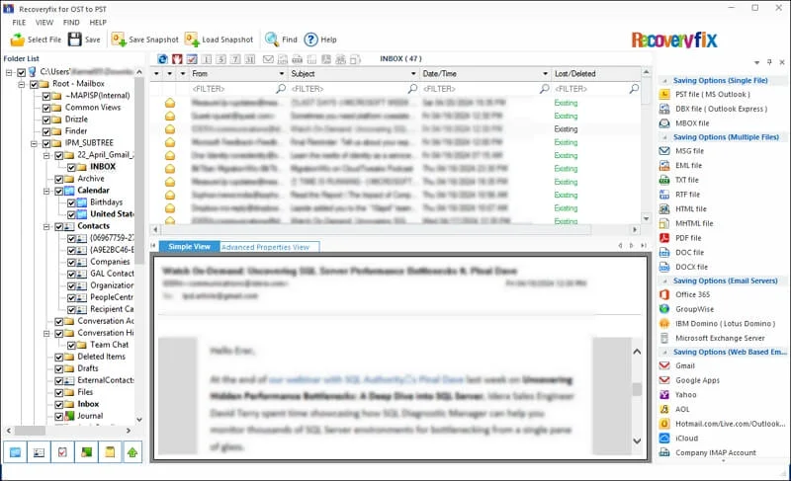Screen dimensions: 791x481
Task: Choose GroupWise as the email server
Action: (694, 309)
